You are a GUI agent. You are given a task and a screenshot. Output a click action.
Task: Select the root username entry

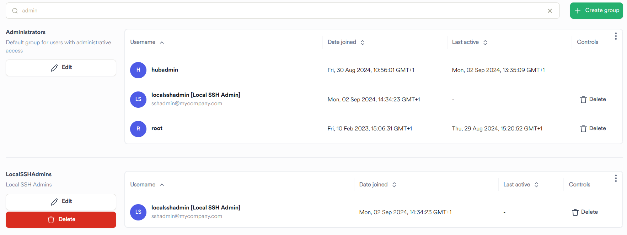coord(157,128)
